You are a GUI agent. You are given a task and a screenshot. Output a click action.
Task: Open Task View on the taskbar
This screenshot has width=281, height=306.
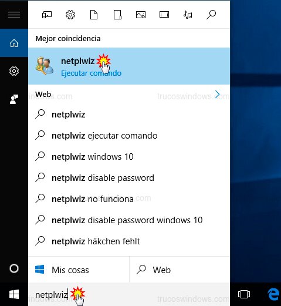tap(244, 294)
